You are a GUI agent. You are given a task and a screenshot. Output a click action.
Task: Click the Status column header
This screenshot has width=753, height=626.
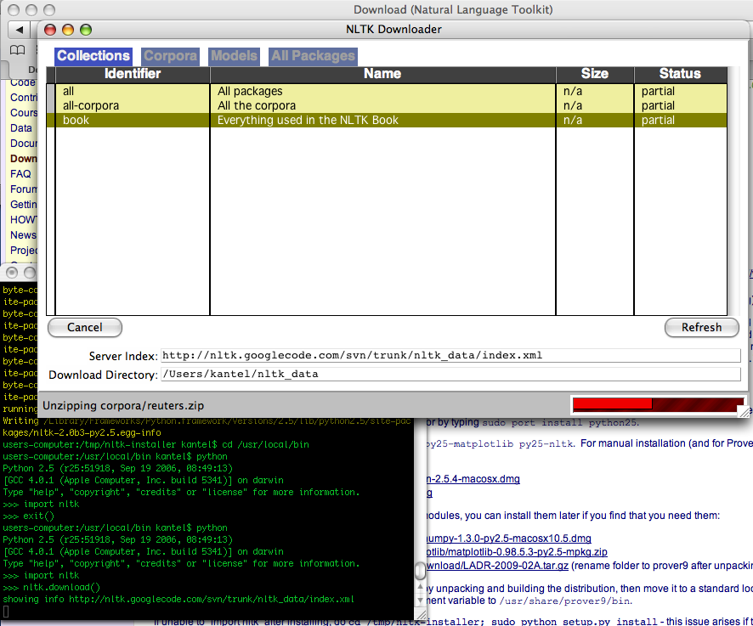tap(680, 74)
